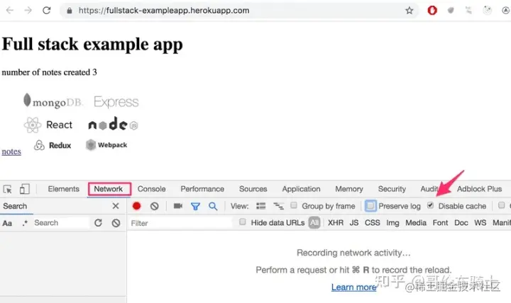The height and width of the screenshot is (303, 511).
Task: Toggle the regex option in Search
Action: pyautogui.click(x=25, y=223)
